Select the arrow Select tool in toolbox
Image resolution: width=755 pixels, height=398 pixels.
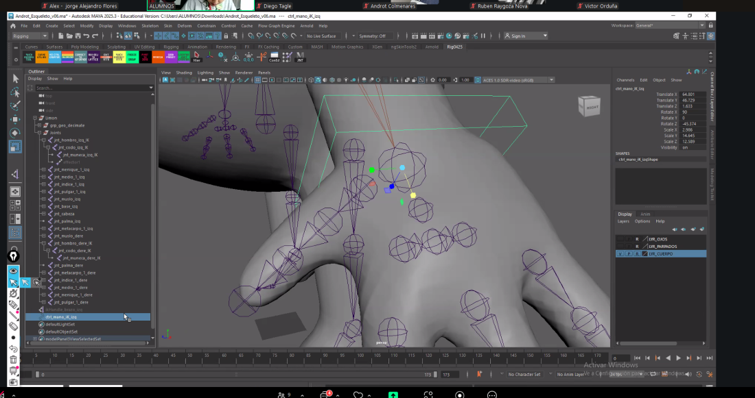click(x=15, y=79)
